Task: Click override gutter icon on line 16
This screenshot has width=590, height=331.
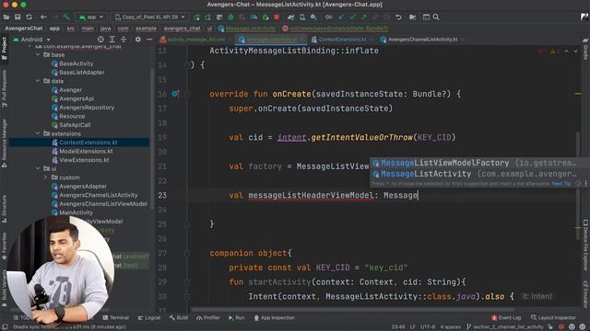Action: click(175, 94)
